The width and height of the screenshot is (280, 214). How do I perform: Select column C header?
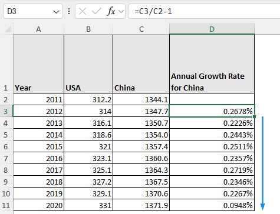pyautogui.click(x=141, y=29)
